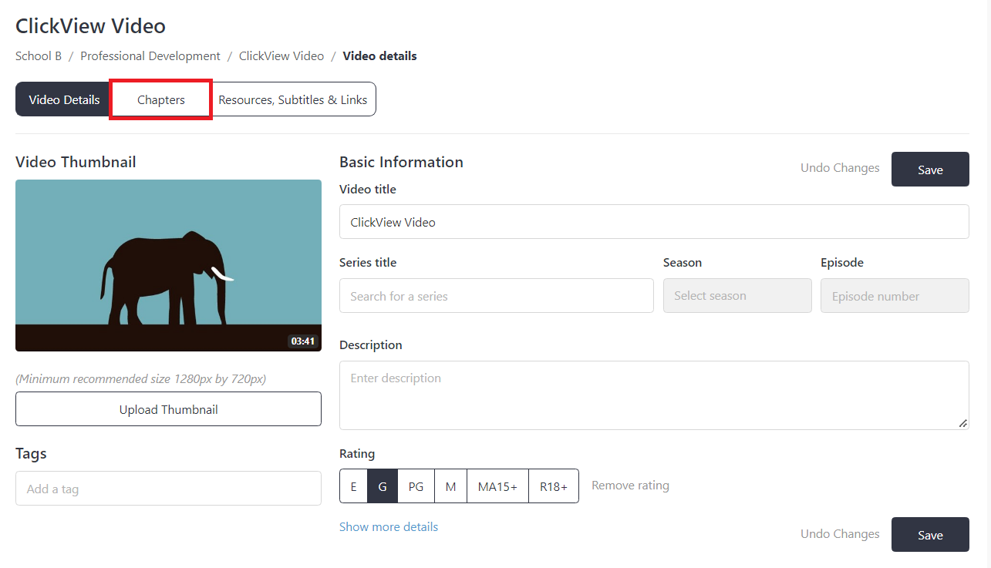Click the elephant video thumbnail
991x568 pixels.
(x=168, y=265)
